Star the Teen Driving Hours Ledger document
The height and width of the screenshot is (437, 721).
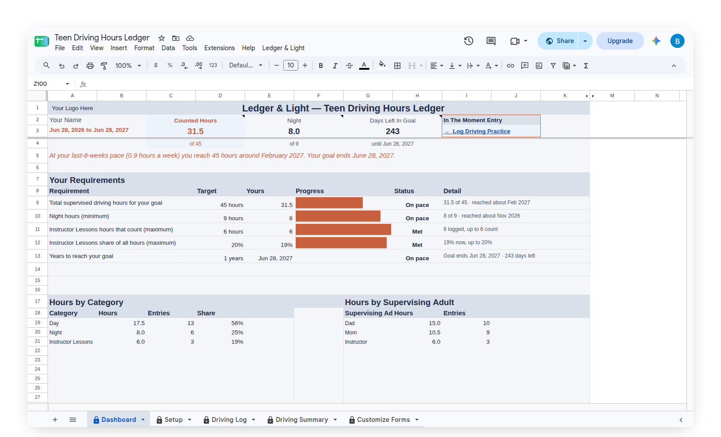tap(162, 38)
